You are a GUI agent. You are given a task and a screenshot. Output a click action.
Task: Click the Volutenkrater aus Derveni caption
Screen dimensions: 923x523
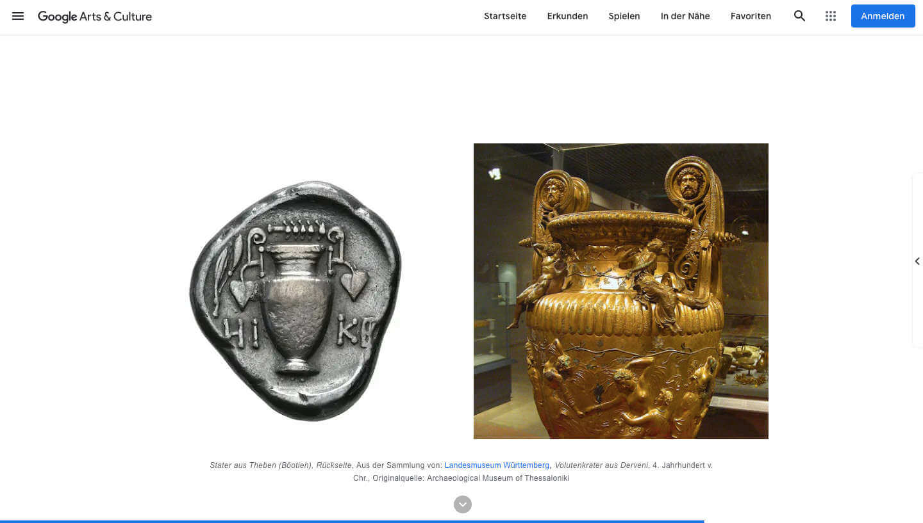(602, 465)
